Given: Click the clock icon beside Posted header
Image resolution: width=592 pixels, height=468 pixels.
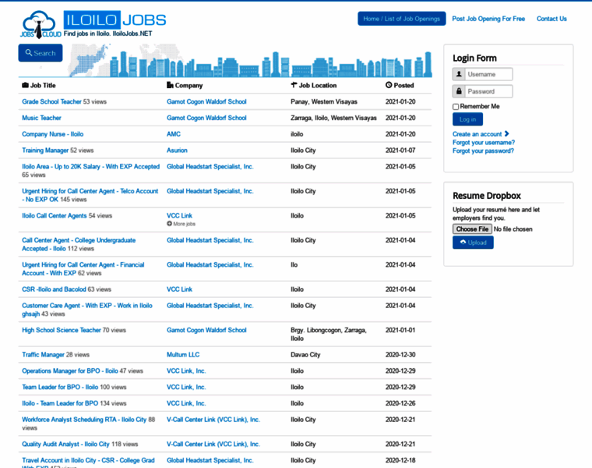Looking at the screenshot, I should pos(389,85).
